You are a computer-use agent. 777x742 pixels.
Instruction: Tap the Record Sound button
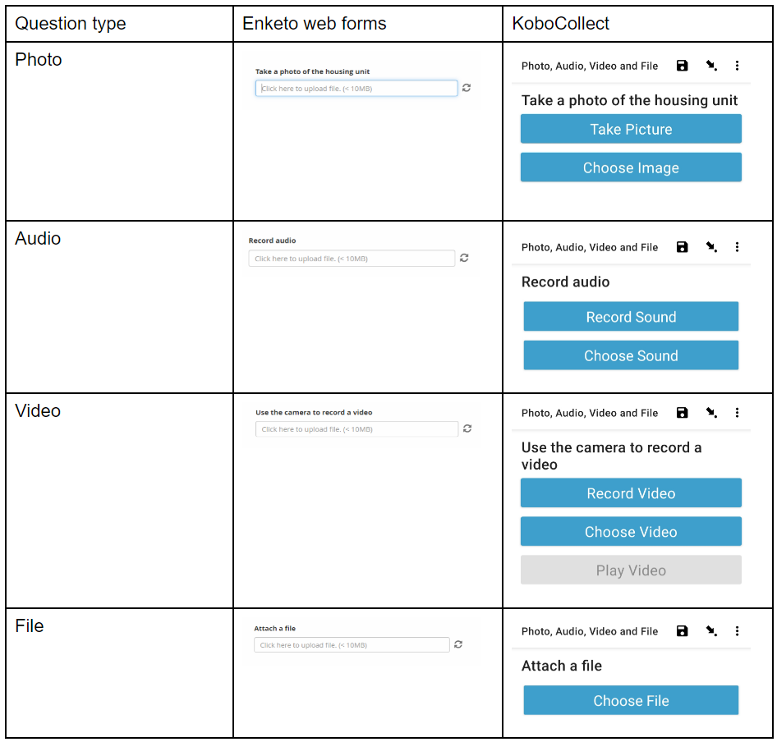[631, 317]
